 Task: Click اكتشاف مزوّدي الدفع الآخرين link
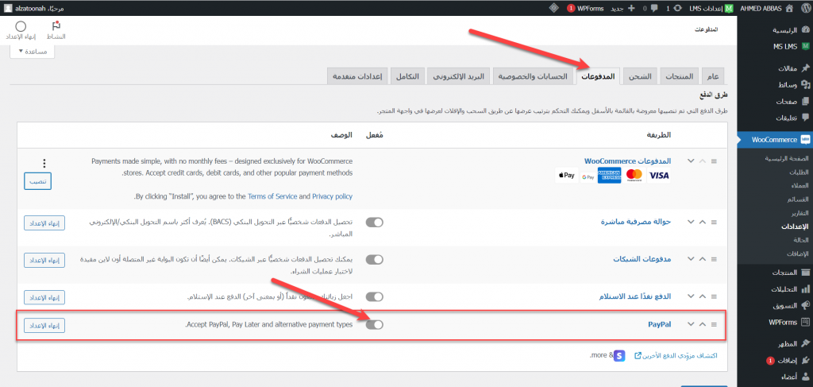[x=676, y=356]
